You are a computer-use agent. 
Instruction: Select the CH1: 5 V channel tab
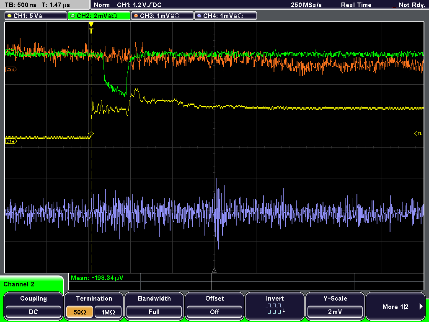(36, 16)
